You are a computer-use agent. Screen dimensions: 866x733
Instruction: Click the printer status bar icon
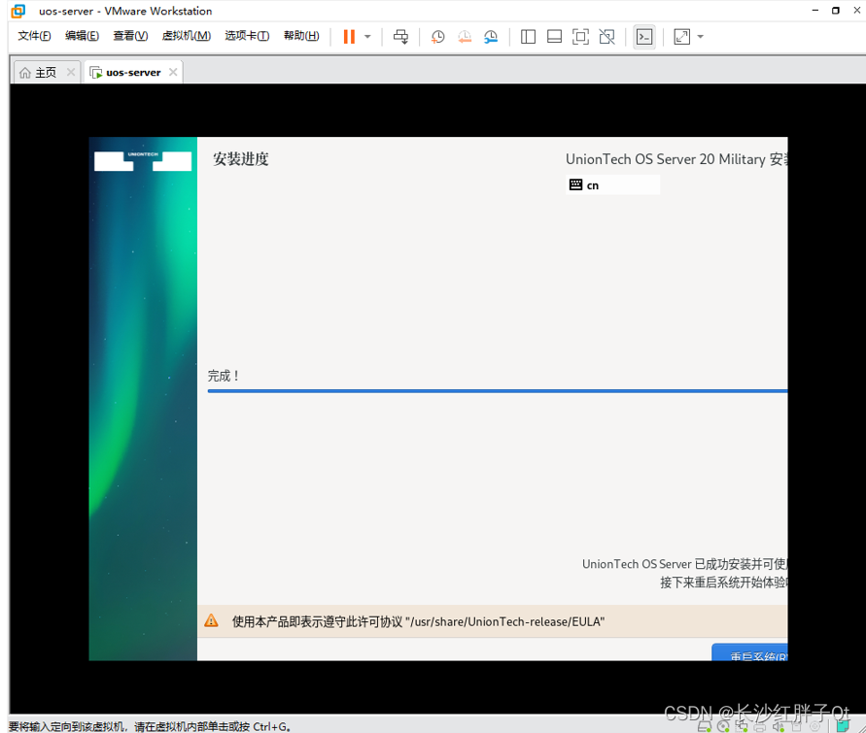(759, 727)
